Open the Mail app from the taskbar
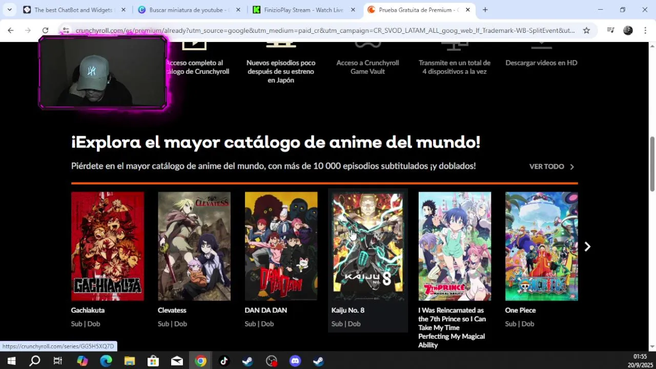The height and width of the screenshot is (369, 656). point(177,361)
